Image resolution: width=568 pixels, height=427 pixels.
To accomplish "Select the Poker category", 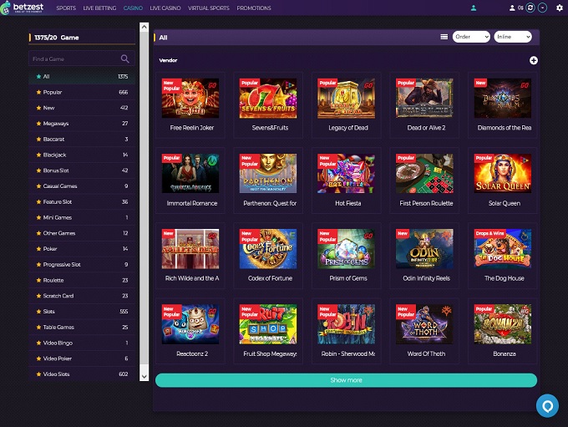I will pos(82,249).
